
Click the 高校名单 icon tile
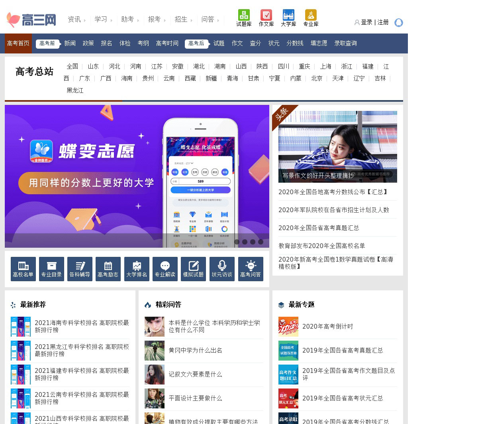23,269
